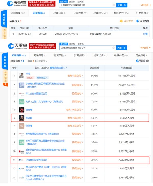The width and height of the screenshot is (153, 186).
Task: Open 股权结构 for the 7.05% shareholder
Action: pos(78,102)
